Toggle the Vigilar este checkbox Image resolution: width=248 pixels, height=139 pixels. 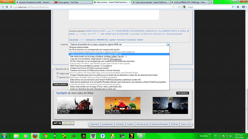[x=58, y=73]
